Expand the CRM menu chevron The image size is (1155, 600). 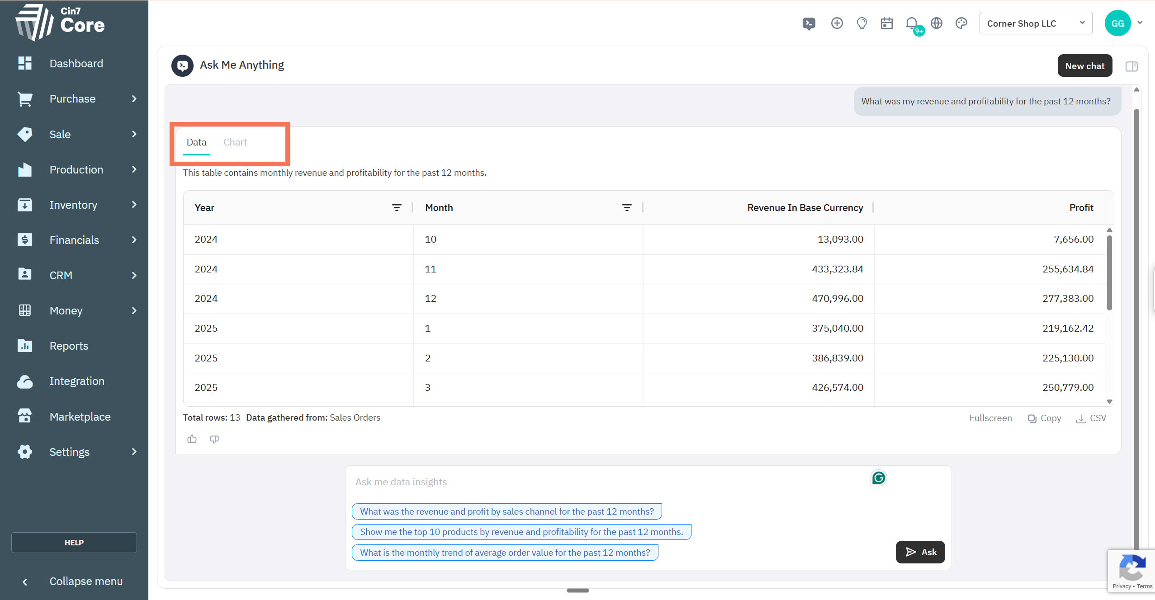pyautogui.click(x=134, y=275)
